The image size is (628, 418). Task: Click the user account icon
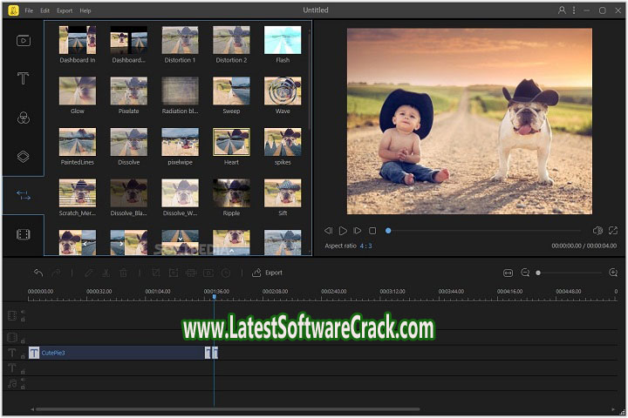click(562, 10)
